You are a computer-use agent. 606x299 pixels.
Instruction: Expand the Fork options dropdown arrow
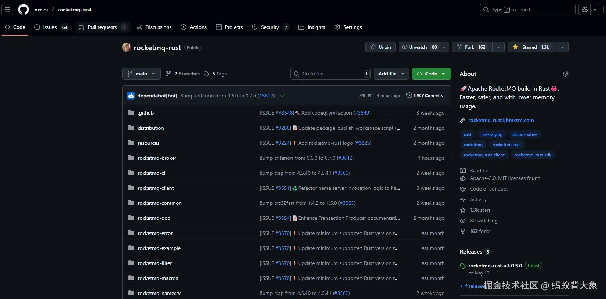click(498, 47)
